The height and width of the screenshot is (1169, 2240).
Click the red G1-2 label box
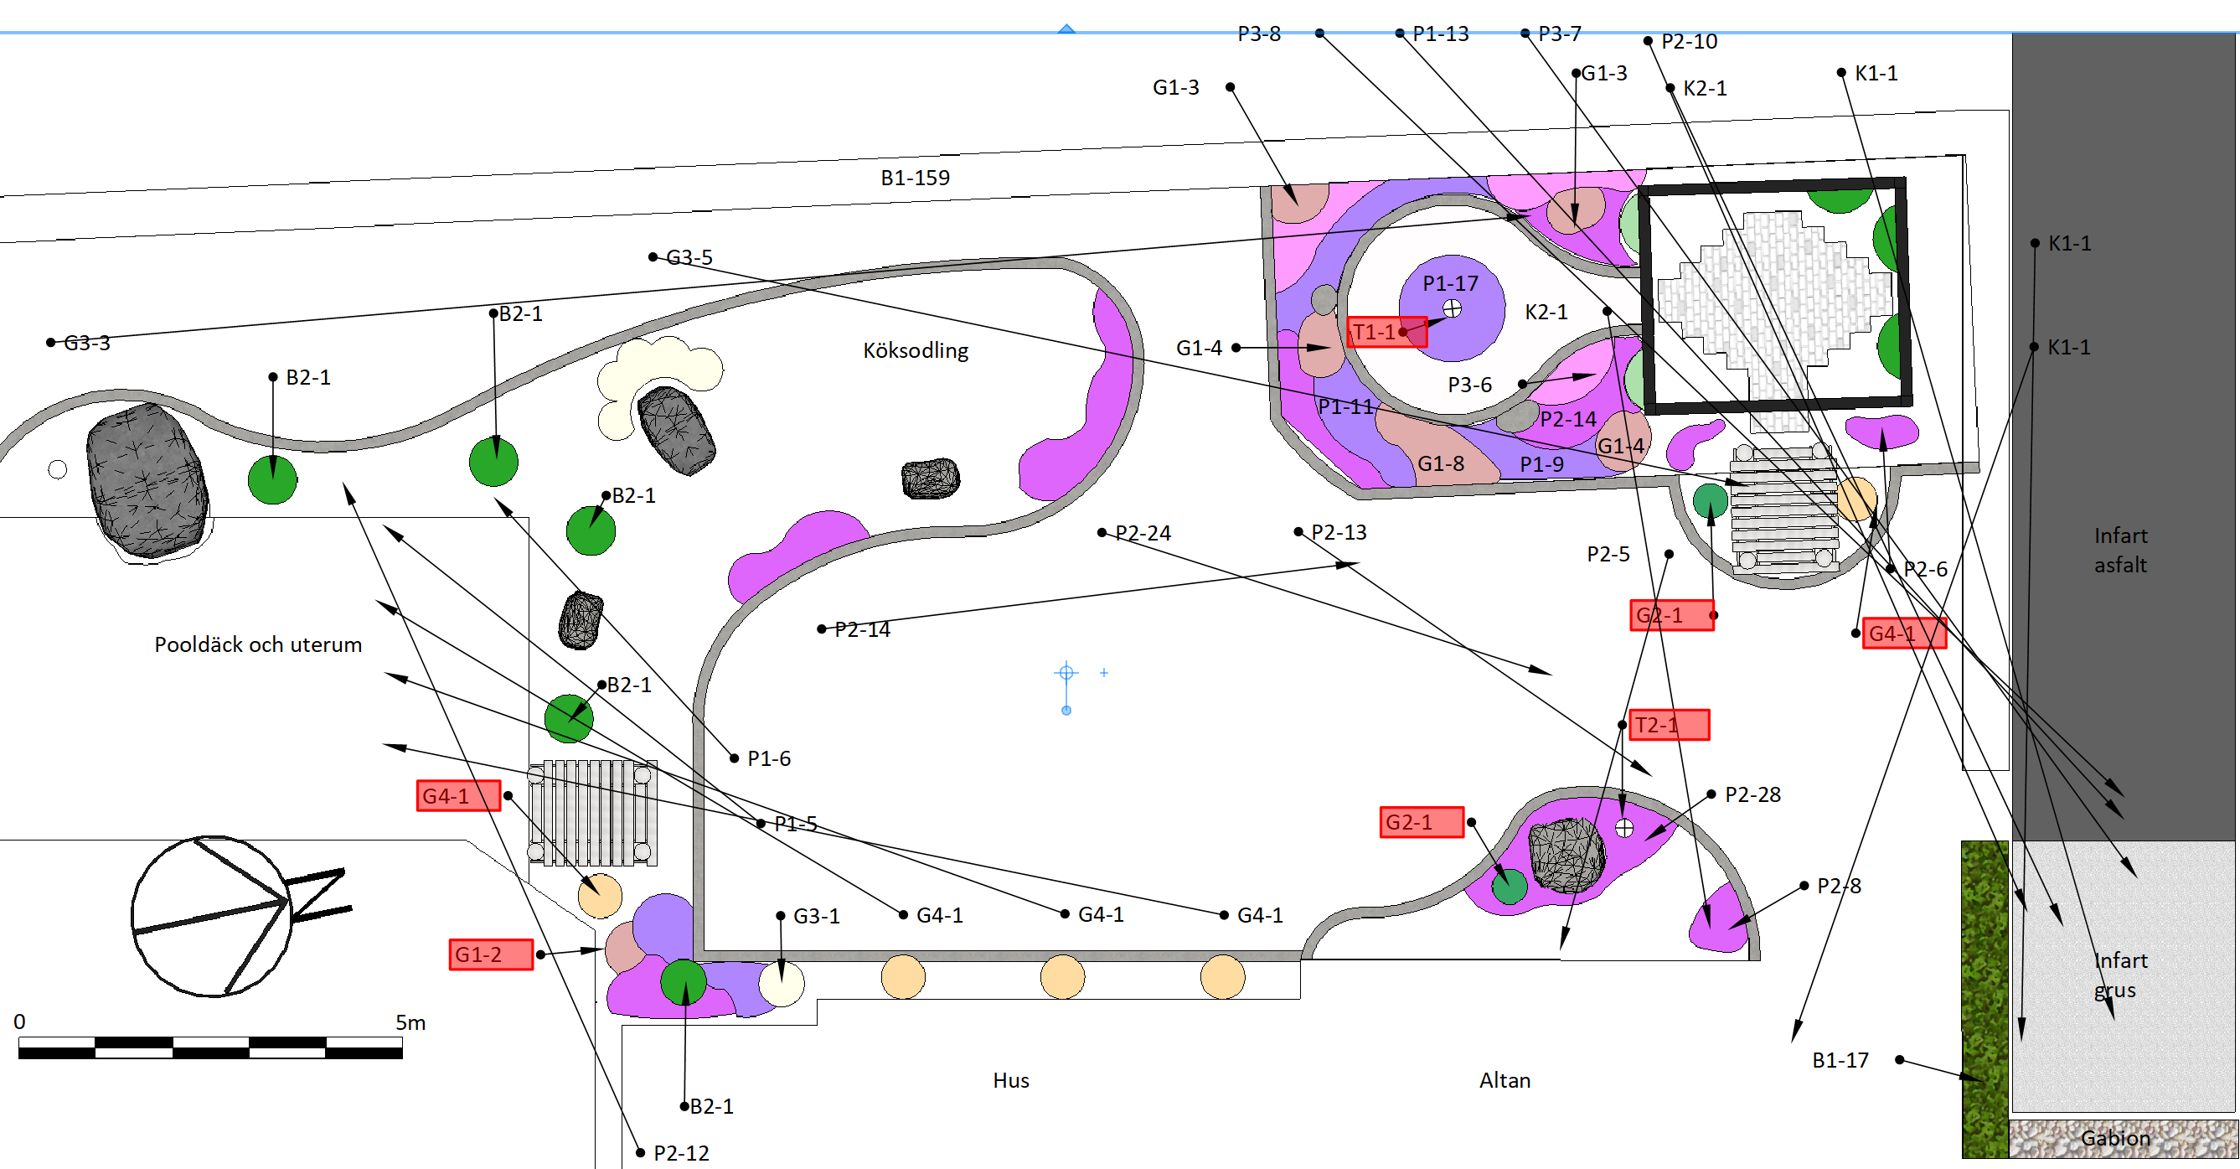coord(490,954)
